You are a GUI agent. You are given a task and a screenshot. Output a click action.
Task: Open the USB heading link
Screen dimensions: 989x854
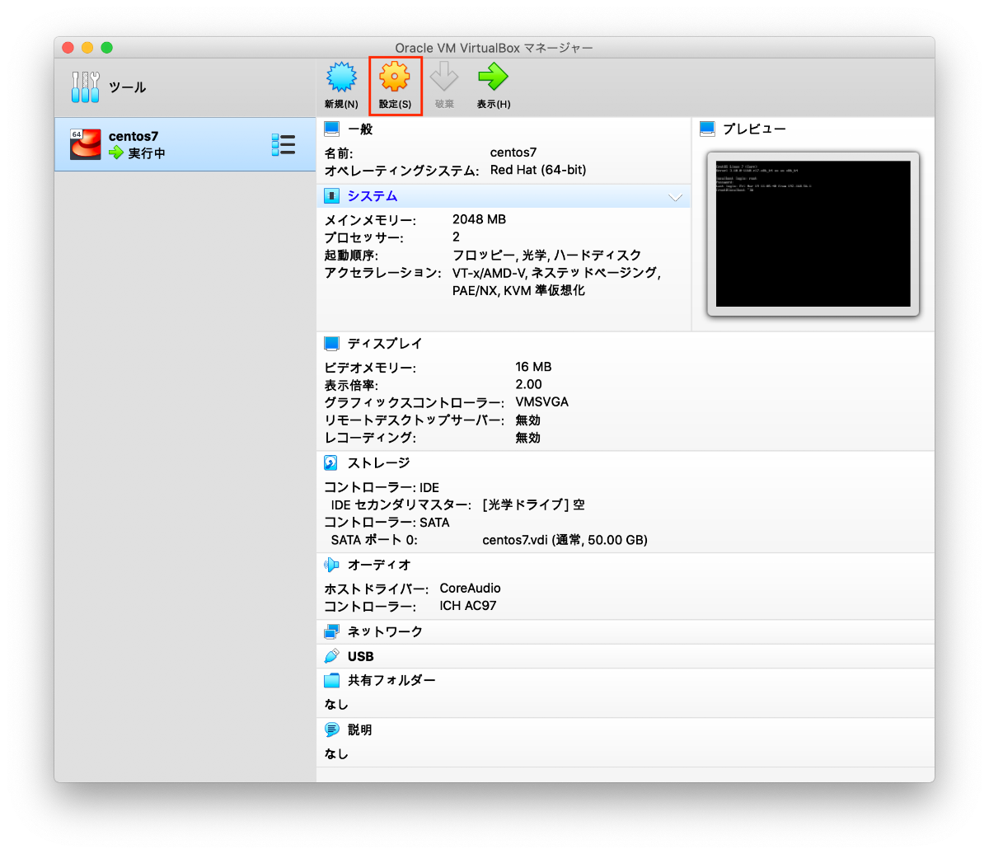pos(361,656)
